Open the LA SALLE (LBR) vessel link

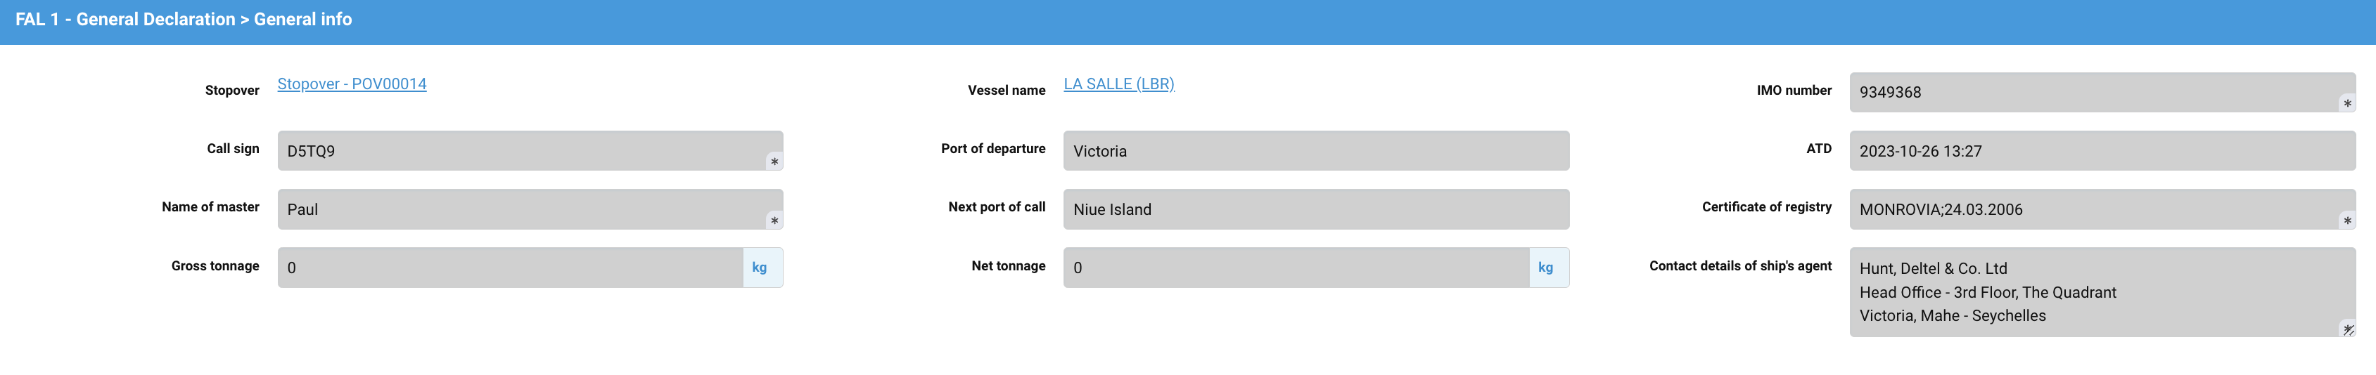1118,84
